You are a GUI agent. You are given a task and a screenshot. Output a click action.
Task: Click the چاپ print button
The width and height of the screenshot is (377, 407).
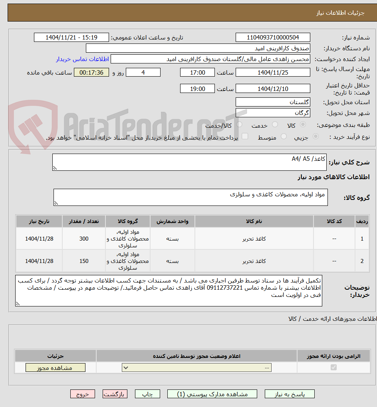click(x=148, y=394)
